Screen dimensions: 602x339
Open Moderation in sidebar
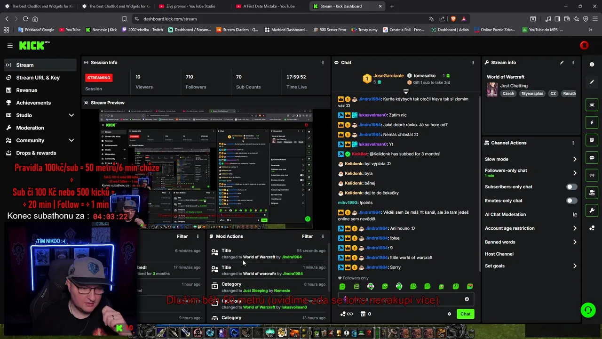pos(40,128)
